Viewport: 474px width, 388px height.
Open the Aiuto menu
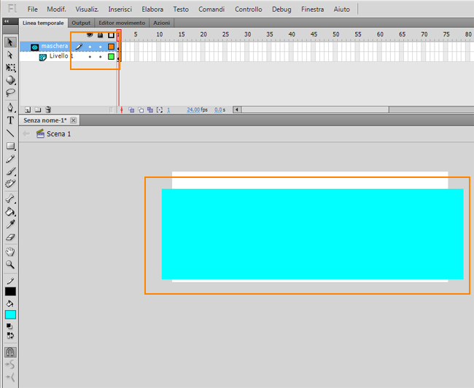(341, 9)
